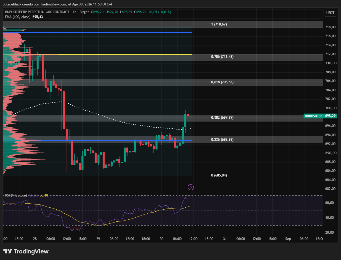Click the change value +0,09 (+0,01%)
Screen dimensions: 341x260
[160, 12]
